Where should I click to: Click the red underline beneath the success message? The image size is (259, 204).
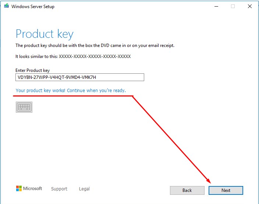pos(73,96)
